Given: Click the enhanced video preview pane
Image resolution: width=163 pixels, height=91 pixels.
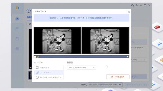Looking at the screenshot, I should click(105, 40).
